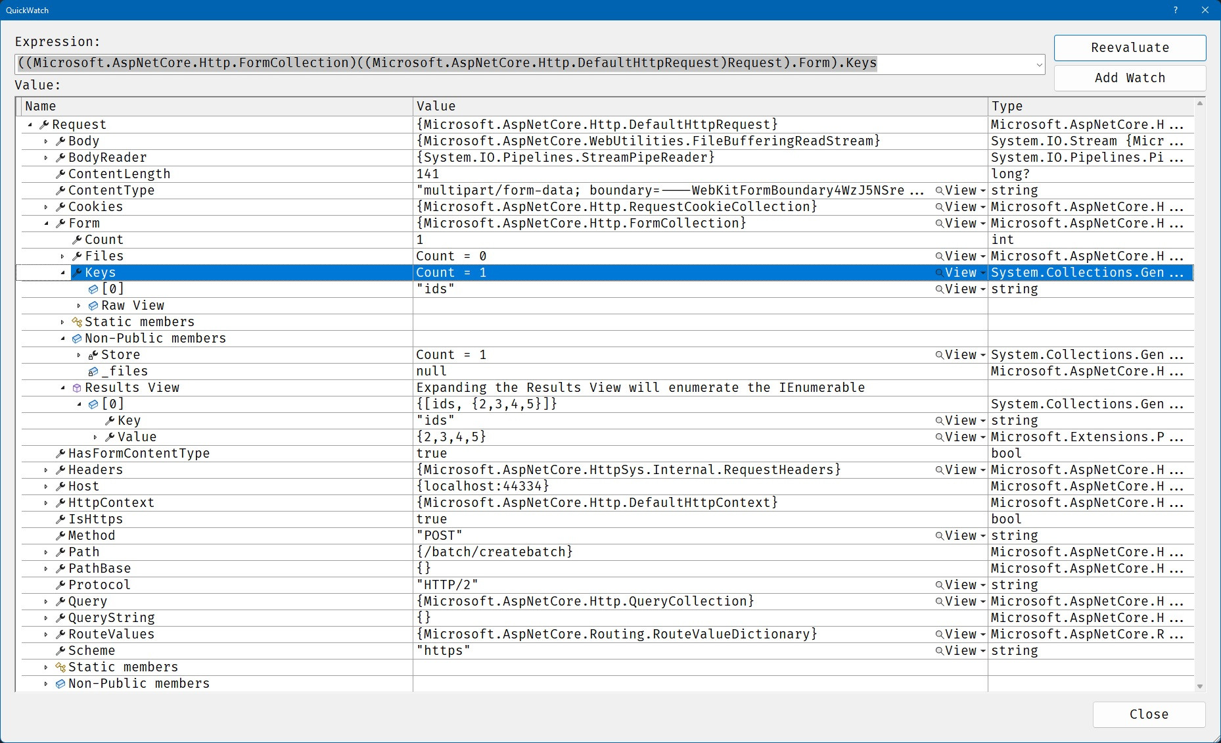Collapse the Keys property node
This screenshot has height=743, width=1221.
(x=62, y=273)
